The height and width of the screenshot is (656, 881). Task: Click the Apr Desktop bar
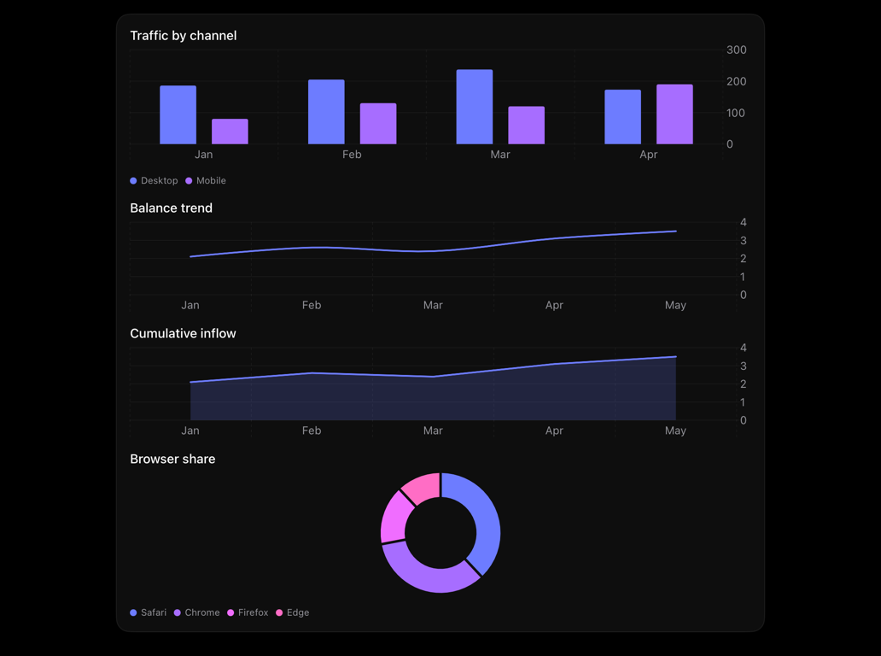coord(622,117)
